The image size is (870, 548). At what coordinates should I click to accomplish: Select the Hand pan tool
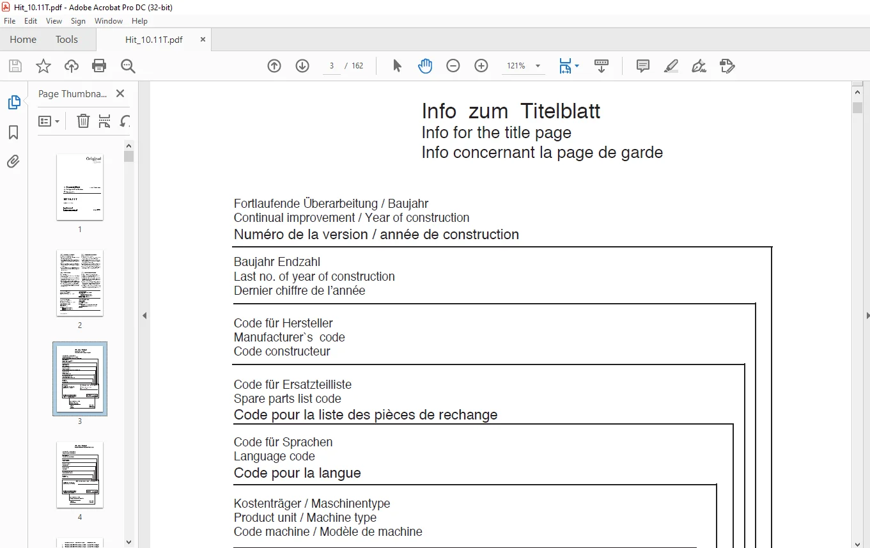tap(425, 65)
